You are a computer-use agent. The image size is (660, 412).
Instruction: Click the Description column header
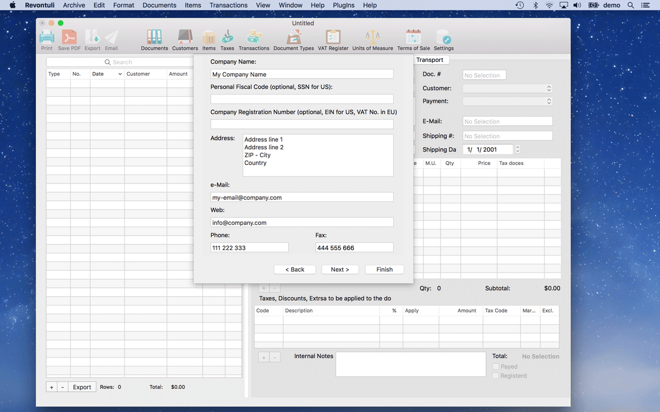tap(331, 311)
